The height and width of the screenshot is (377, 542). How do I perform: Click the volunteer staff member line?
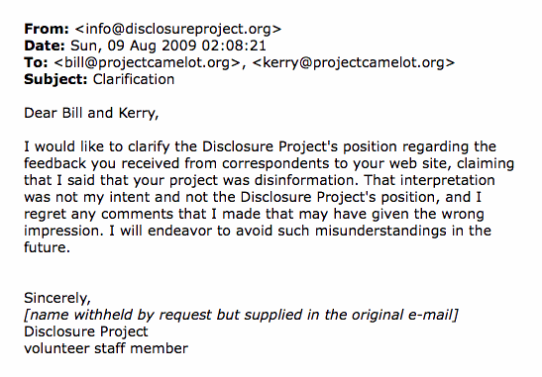coord(106,348)
